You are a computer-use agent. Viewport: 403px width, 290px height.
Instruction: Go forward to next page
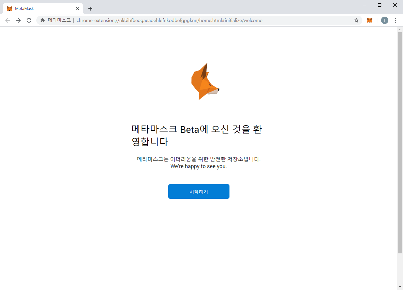[x=18, y=20]
